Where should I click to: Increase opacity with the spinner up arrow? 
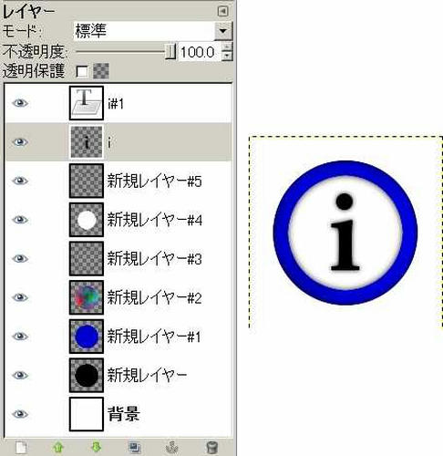227,47
